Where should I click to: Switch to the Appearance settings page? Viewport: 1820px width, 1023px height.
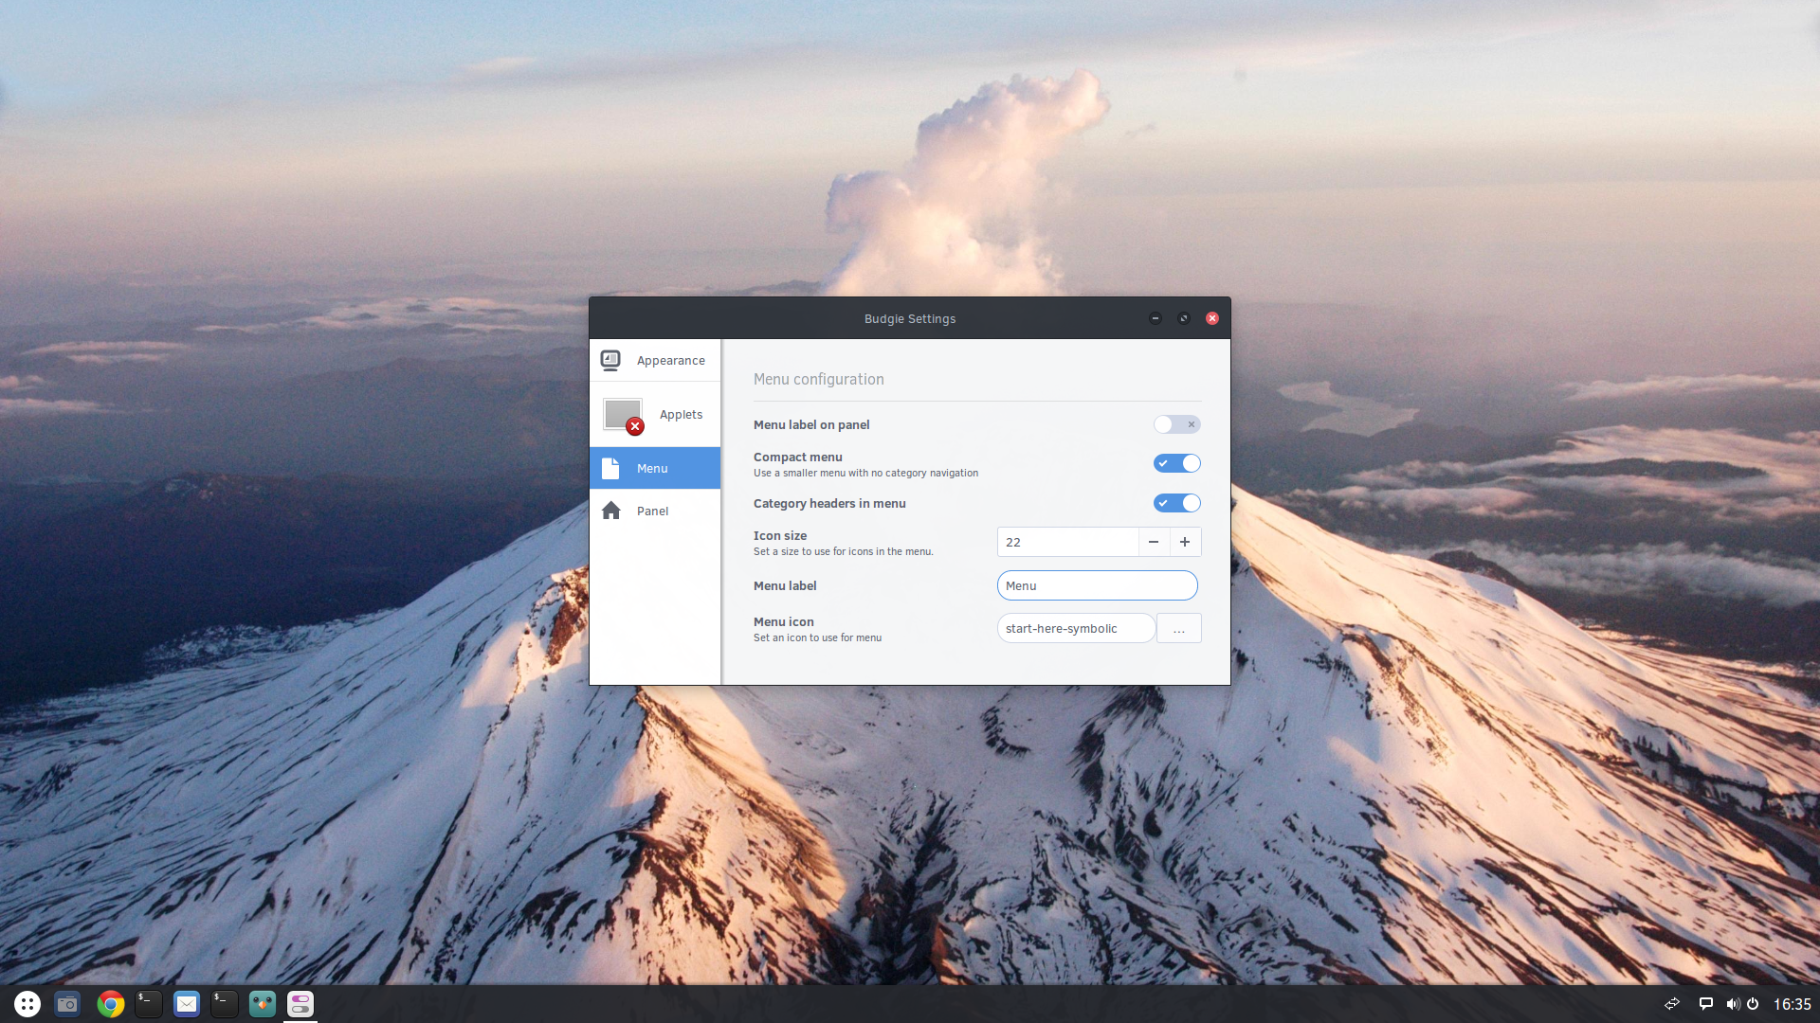pyautogui.click(x=655, y=360)
